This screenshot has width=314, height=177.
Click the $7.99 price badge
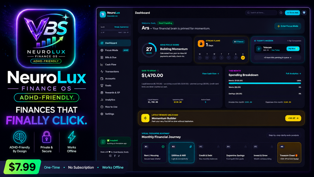[22, 167]
